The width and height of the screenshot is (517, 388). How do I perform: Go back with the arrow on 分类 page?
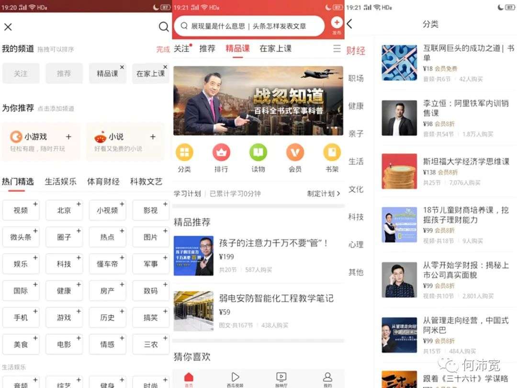pos(350,24)
